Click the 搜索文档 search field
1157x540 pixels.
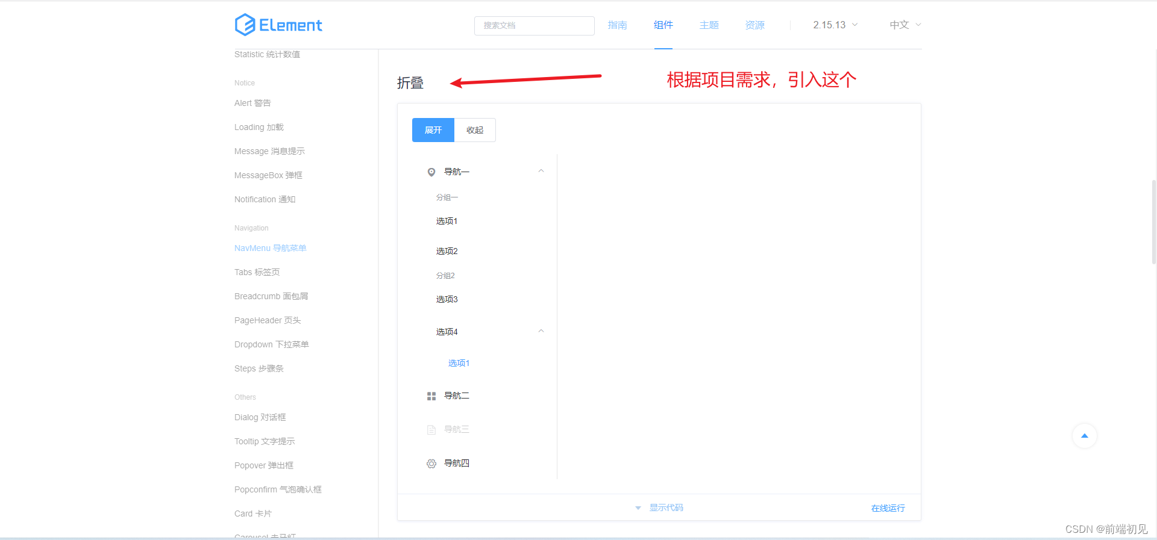tap(535, 25)
